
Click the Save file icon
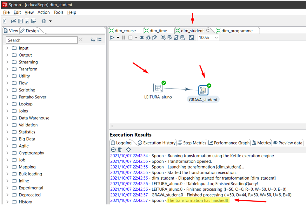[x=27, y=21]
